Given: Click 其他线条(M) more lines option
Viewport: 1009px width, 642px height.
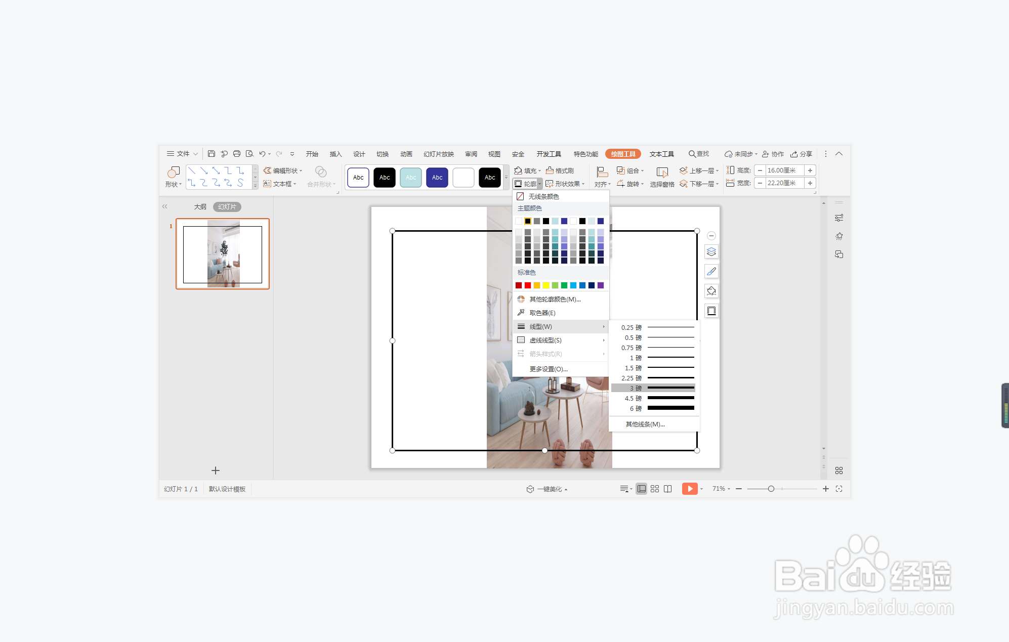Looking at the screenshot, I should 654,424.
